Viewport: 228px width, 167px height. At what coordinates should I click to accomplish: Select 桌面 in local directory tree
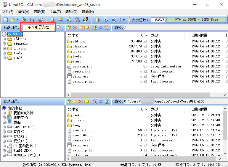point(17,122)
